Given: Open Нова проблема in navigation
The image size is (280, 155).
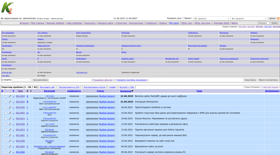Looking at the screenshot, I should [74, 23].
